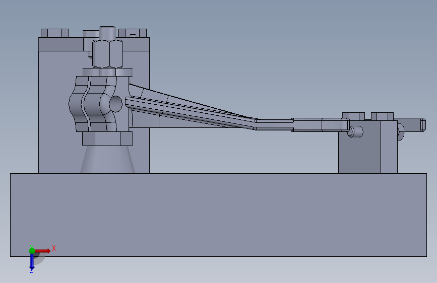Click the blue Z axis arrow of the triad
Viewport: 437px width, 283px height.
[x=32, y=262]
